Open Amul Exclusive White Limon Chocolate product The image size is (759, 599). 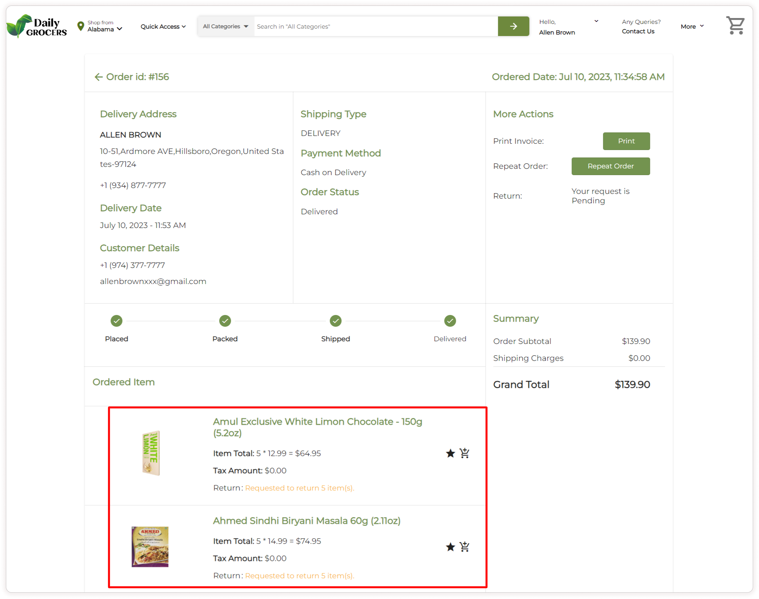pyautogui.click(x=318, y=427)
